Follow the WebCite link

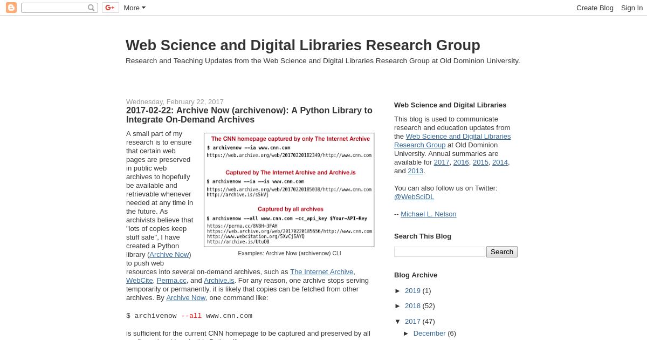click(x=140, y=281)
